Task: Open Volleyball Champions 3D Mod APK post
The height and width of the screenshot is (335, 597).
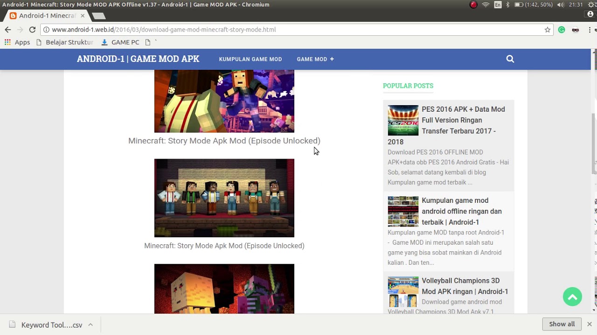Action: [x=465, y=286]
